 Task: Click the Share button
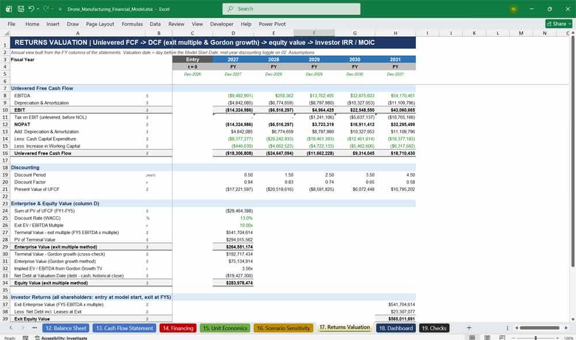tap(559, 24)
